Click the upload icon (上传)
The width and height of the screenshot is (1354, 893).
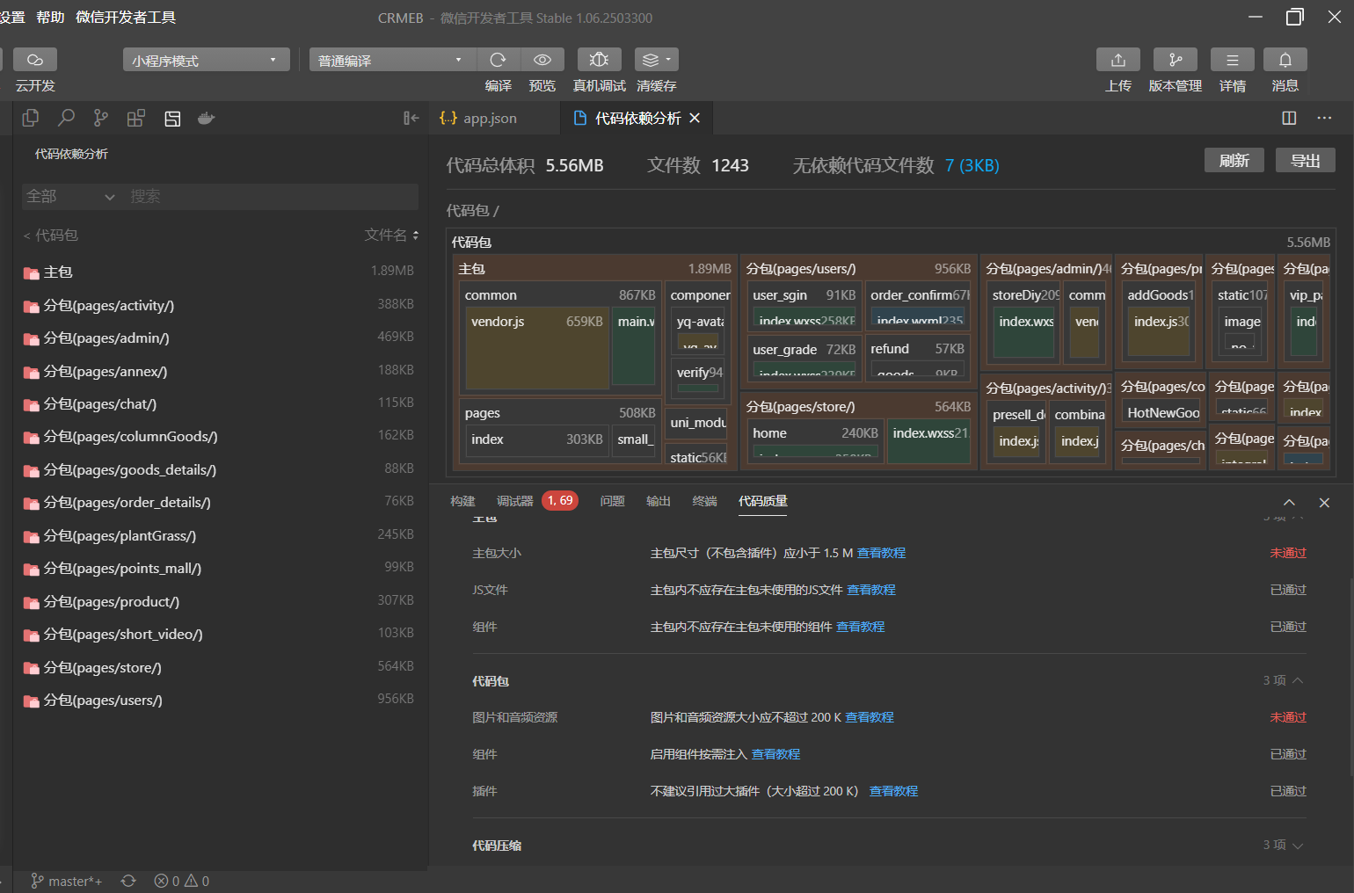pyautogui.click(x=1118, y=59)
